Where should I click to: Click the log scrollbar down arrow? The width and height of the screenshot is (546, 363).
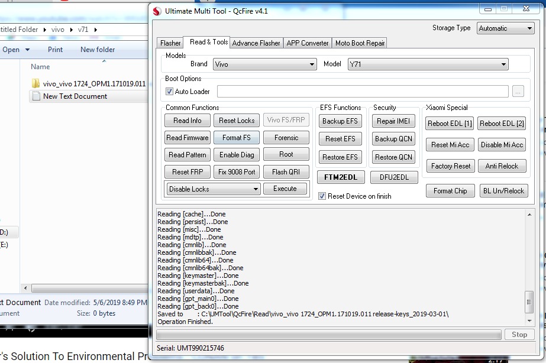point(529,321)
